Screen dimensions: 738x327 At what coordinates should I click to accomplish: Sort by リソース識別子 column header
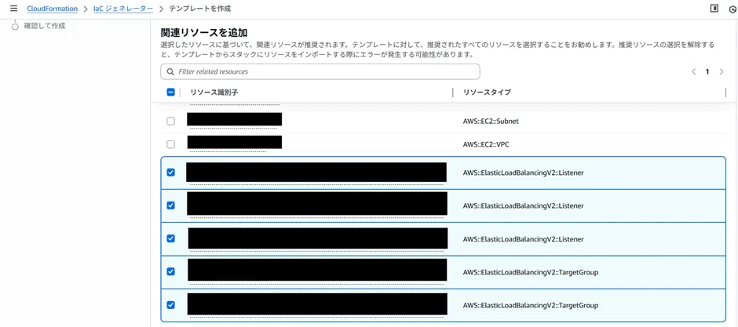click(214, 93)
